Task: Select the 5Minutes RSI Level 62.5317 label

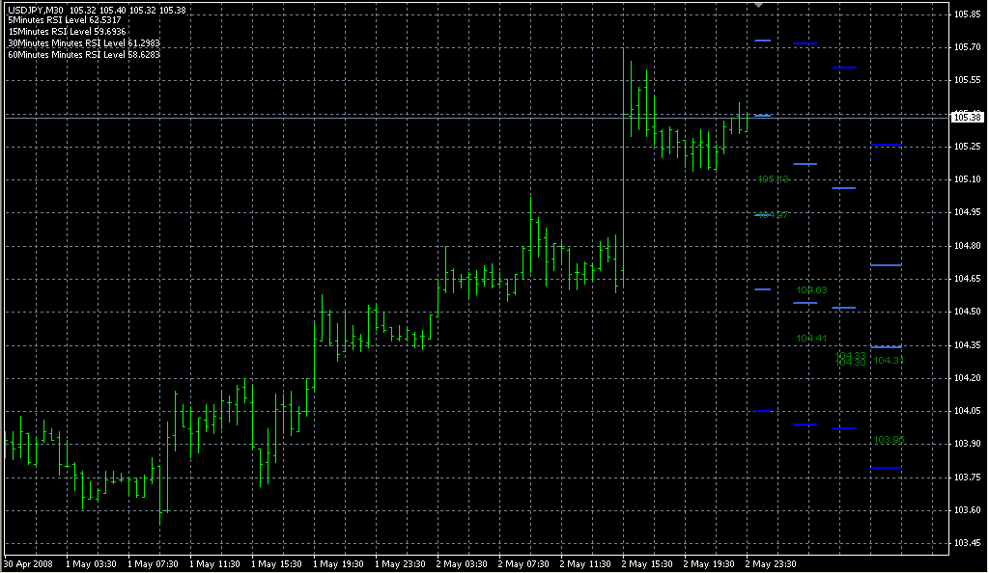Action: click(65, 20)
